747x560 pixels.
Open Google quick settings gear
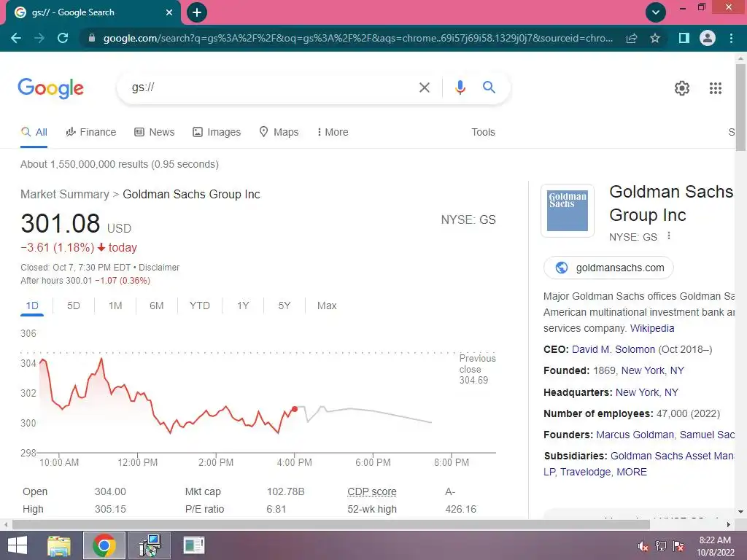pyautogui.click(x=682, y=88)
